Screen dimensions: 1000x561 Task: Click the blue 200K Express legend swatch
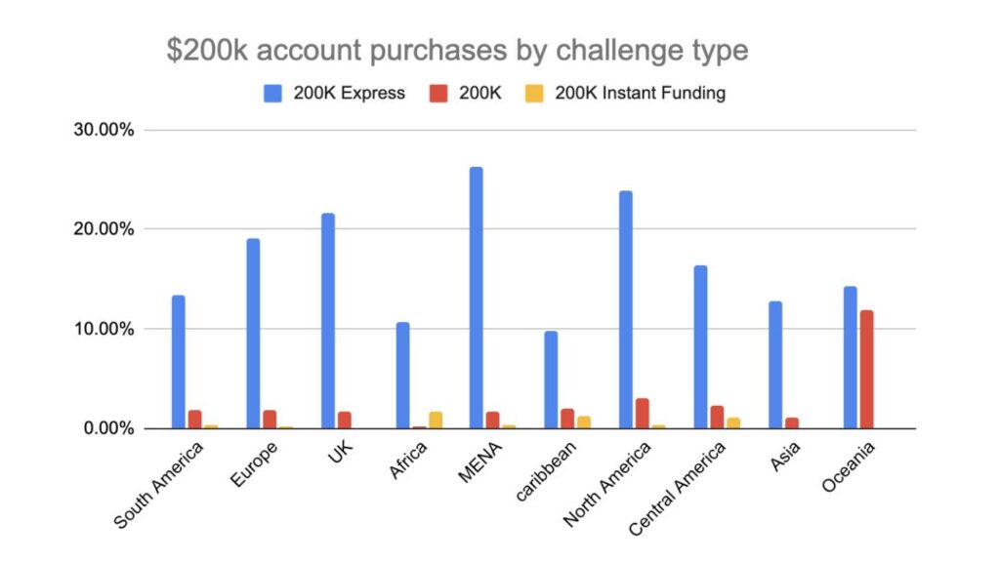[x=272, y=94]
